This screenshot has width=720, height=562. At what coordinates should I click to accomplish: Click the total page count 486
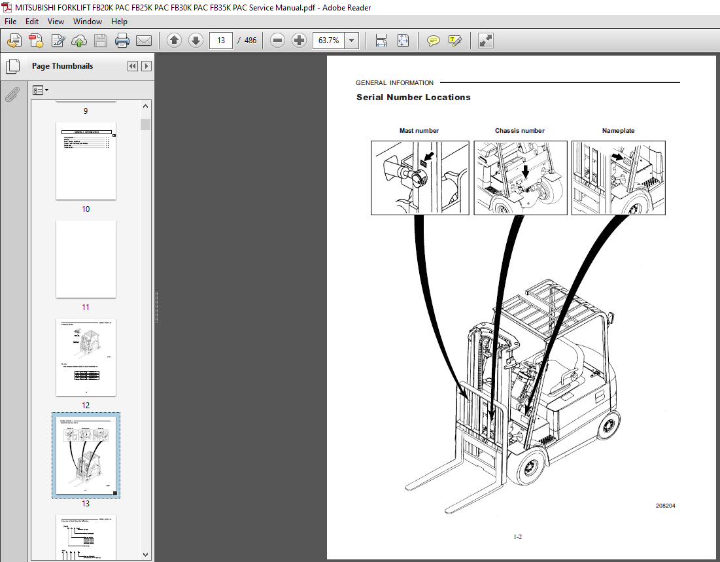(250, 41)
